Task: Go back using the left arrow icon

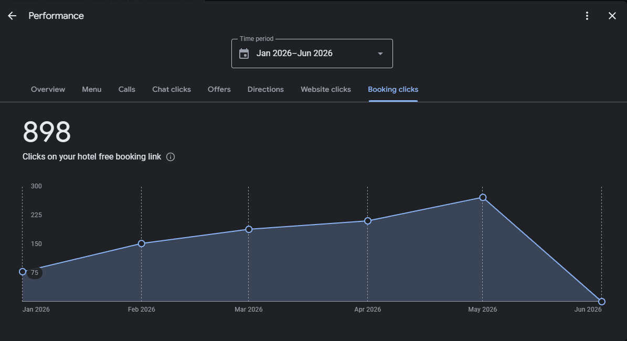Action: [12, 16]
